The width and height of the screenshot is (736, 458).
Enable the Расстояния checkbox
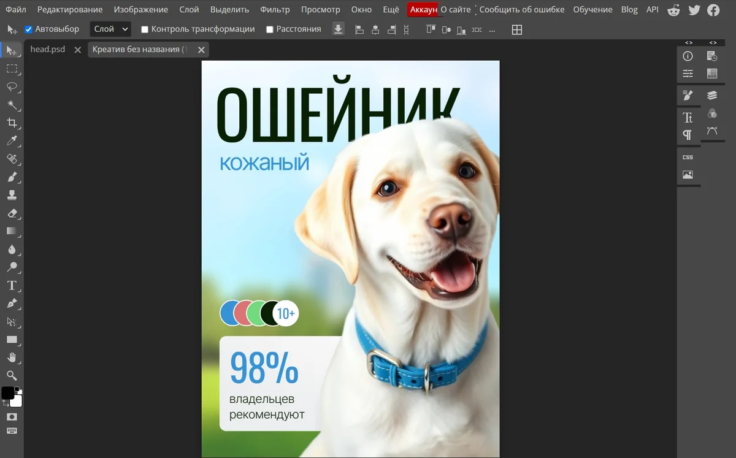pyautogui.click(x=270, y=29)
